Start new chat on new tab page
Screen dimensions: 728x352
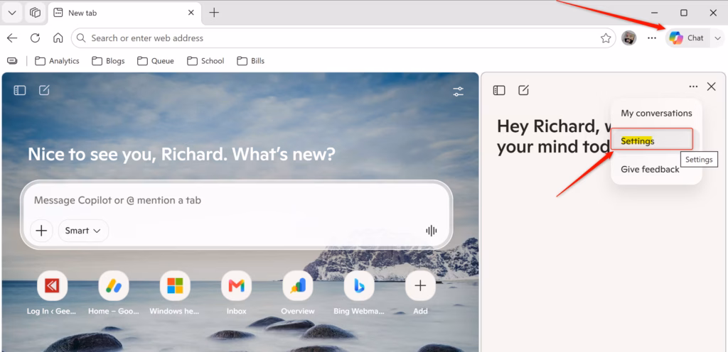44,90
